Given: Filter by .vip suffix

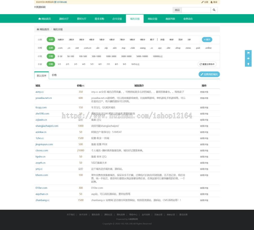Looking at the screenshot, I should 106,48.
